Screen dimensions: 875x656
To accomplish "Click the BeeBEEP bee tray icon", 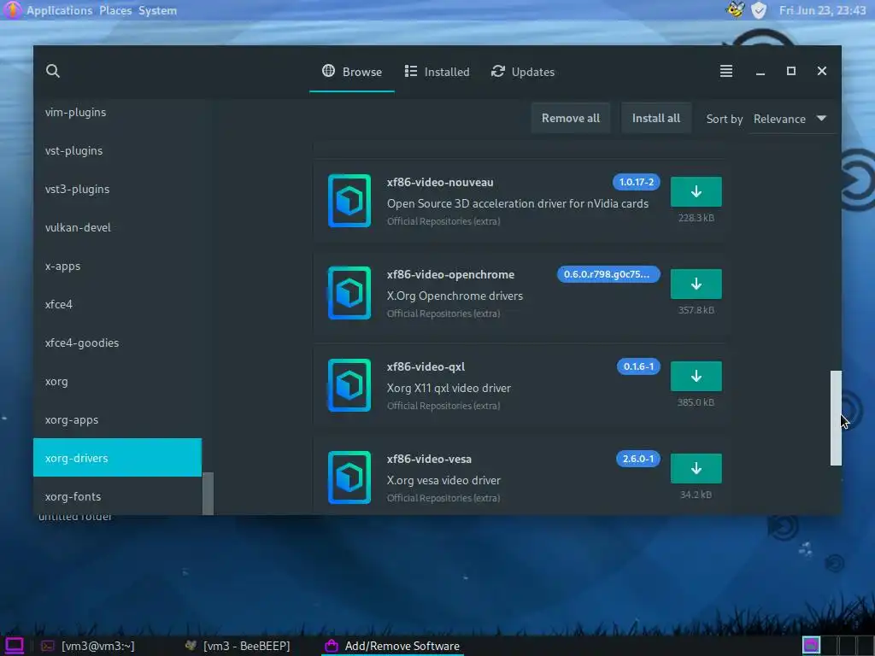I will pos(736,9).
